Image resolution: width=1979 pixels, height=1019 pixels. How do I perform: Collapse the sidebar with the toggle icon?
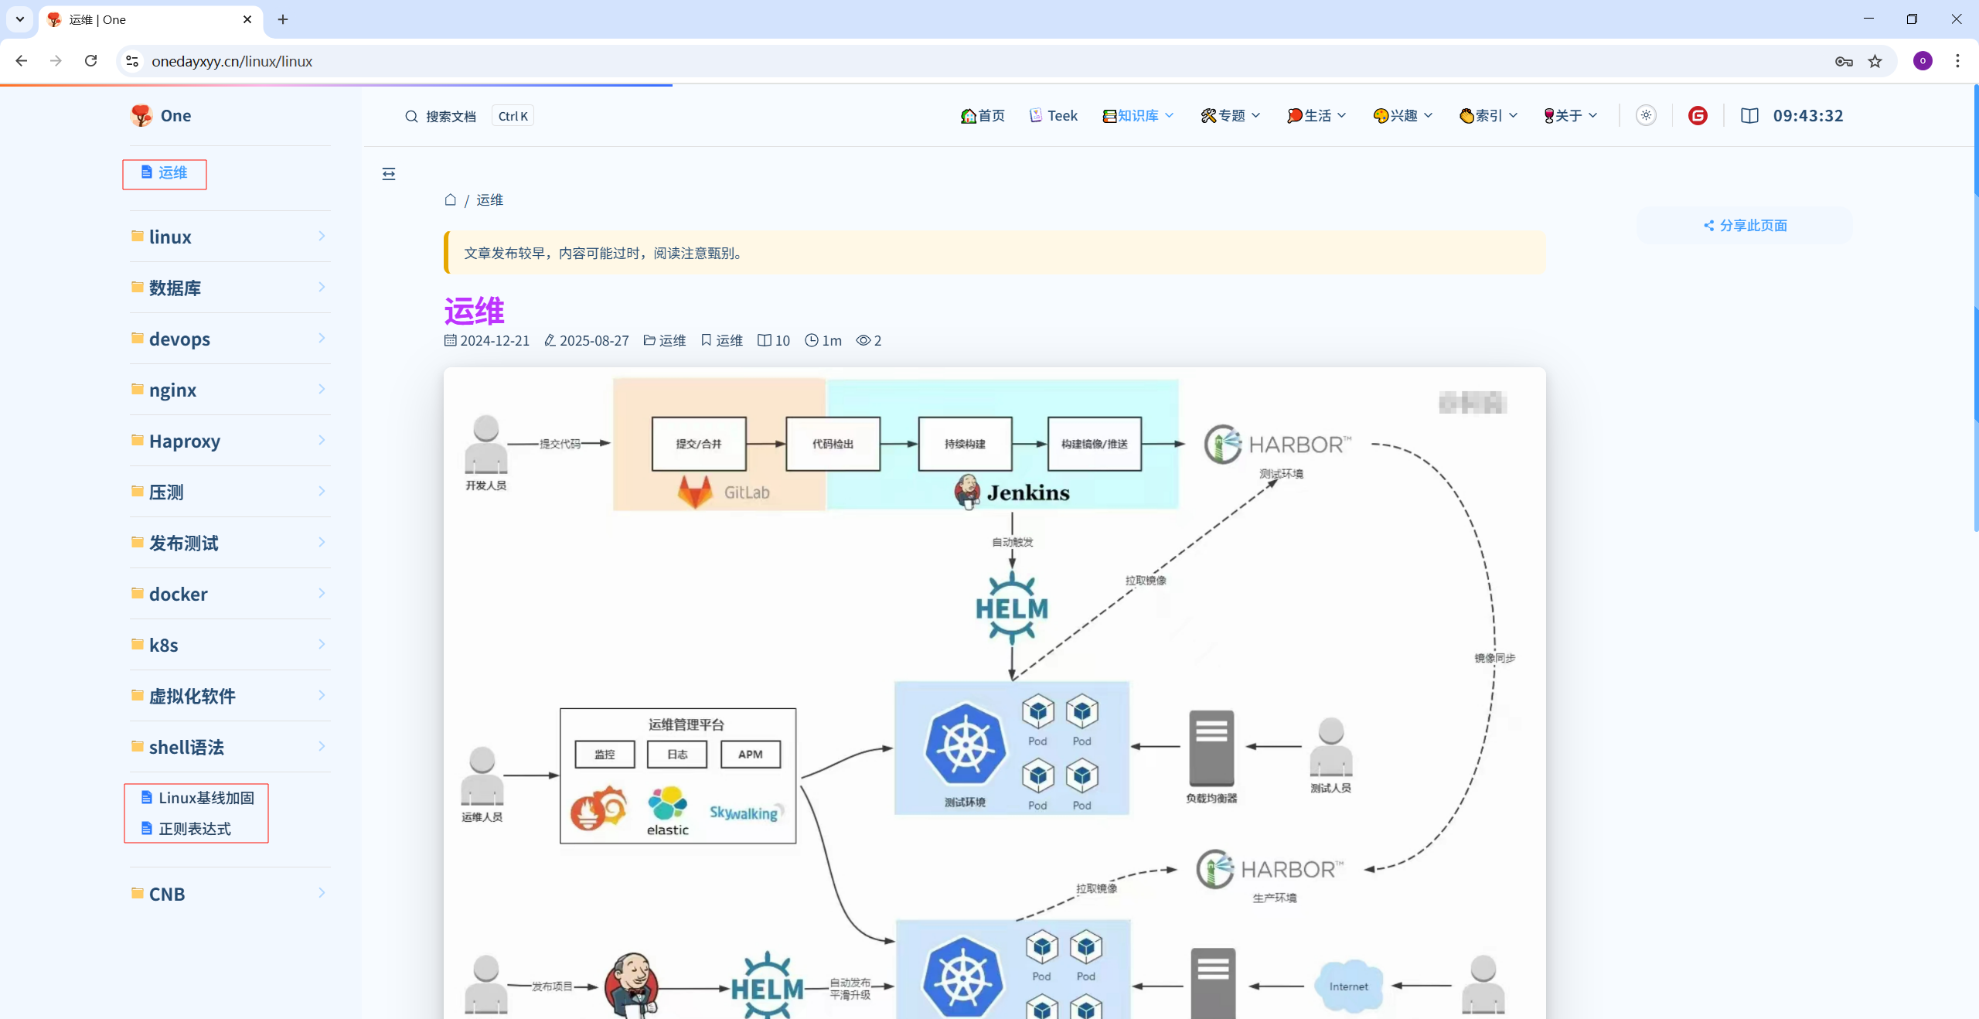tap(389, 174)
